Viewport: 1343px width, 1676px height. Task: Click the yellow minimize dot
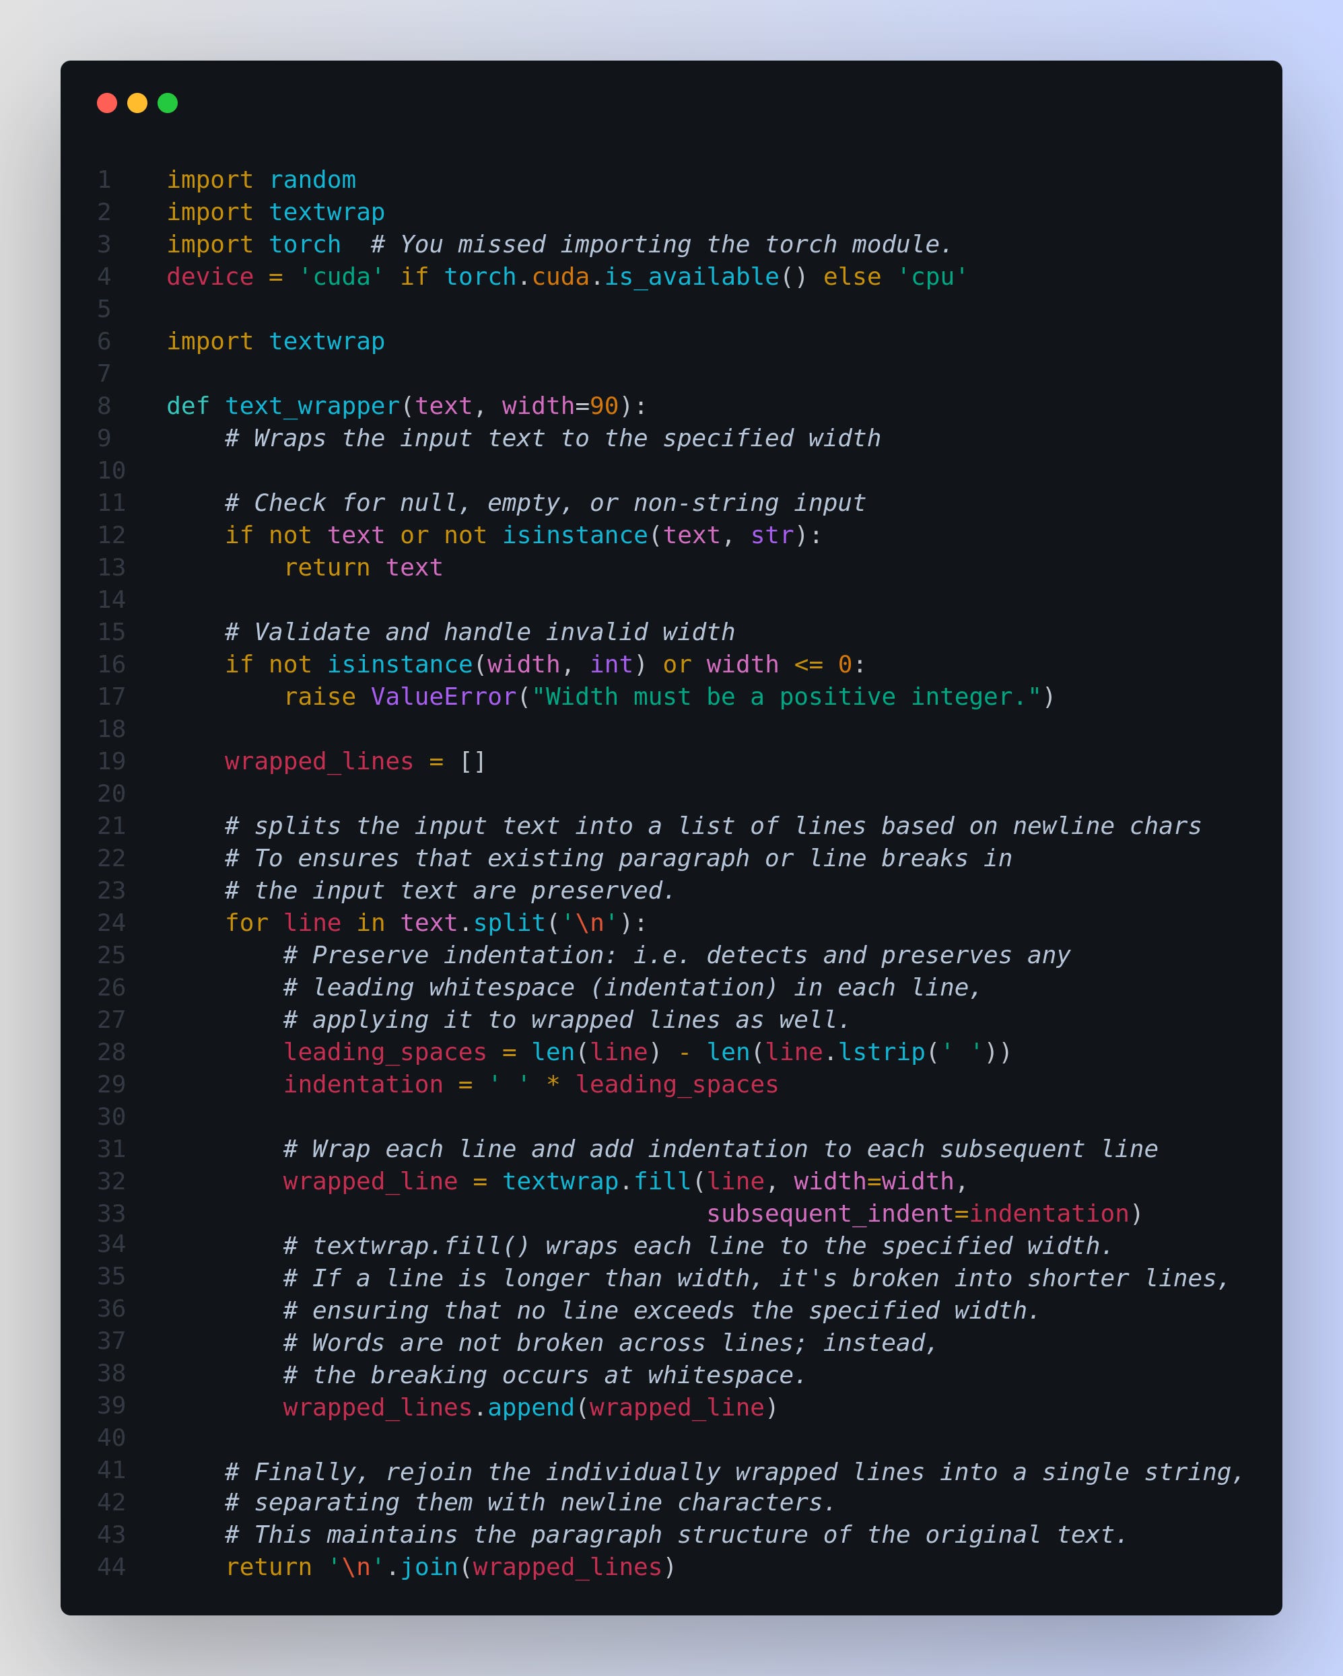click(137, 102)
